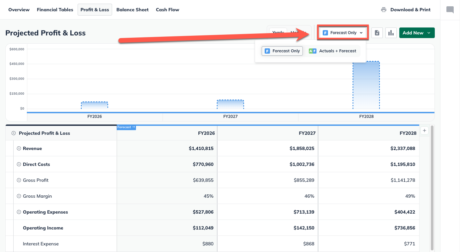460x252 pixels.
Task: Click the Gross Profit FY2026 value $639,855
Action: click(x=203, y=180)
